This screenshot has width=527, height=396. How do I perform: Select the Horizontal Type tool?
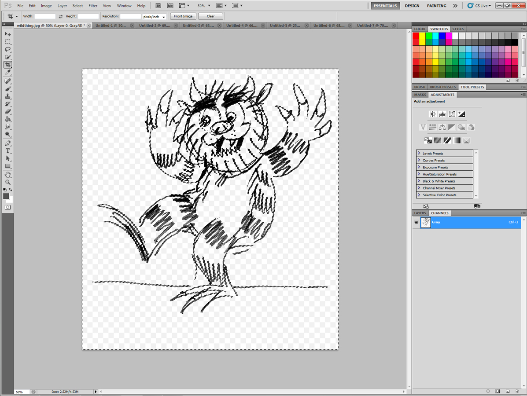click(x=8, y=151)
